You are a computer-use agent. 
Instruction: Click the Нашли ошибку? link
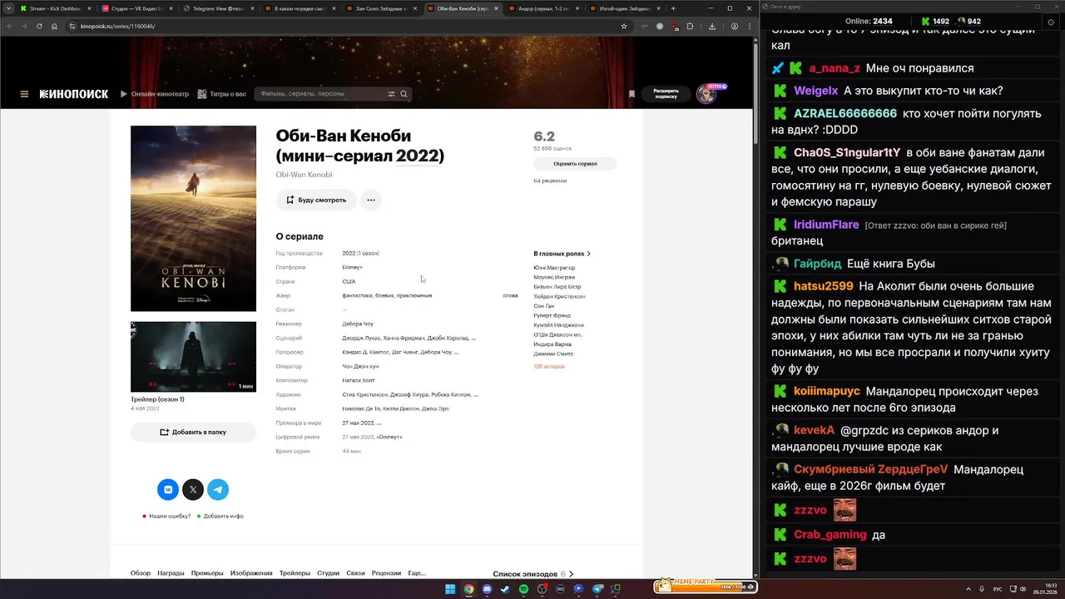(x=170, y=516)
